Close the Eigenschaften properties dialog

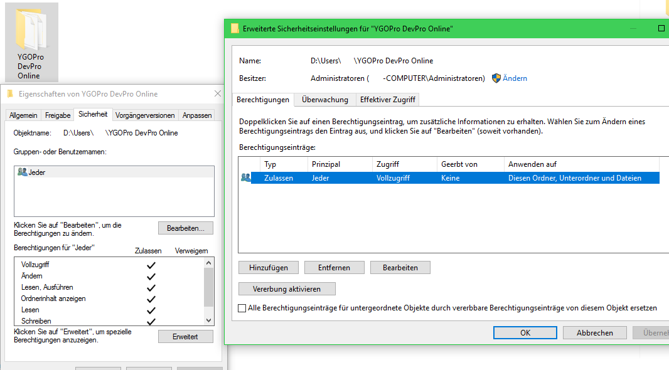(218, 93)
